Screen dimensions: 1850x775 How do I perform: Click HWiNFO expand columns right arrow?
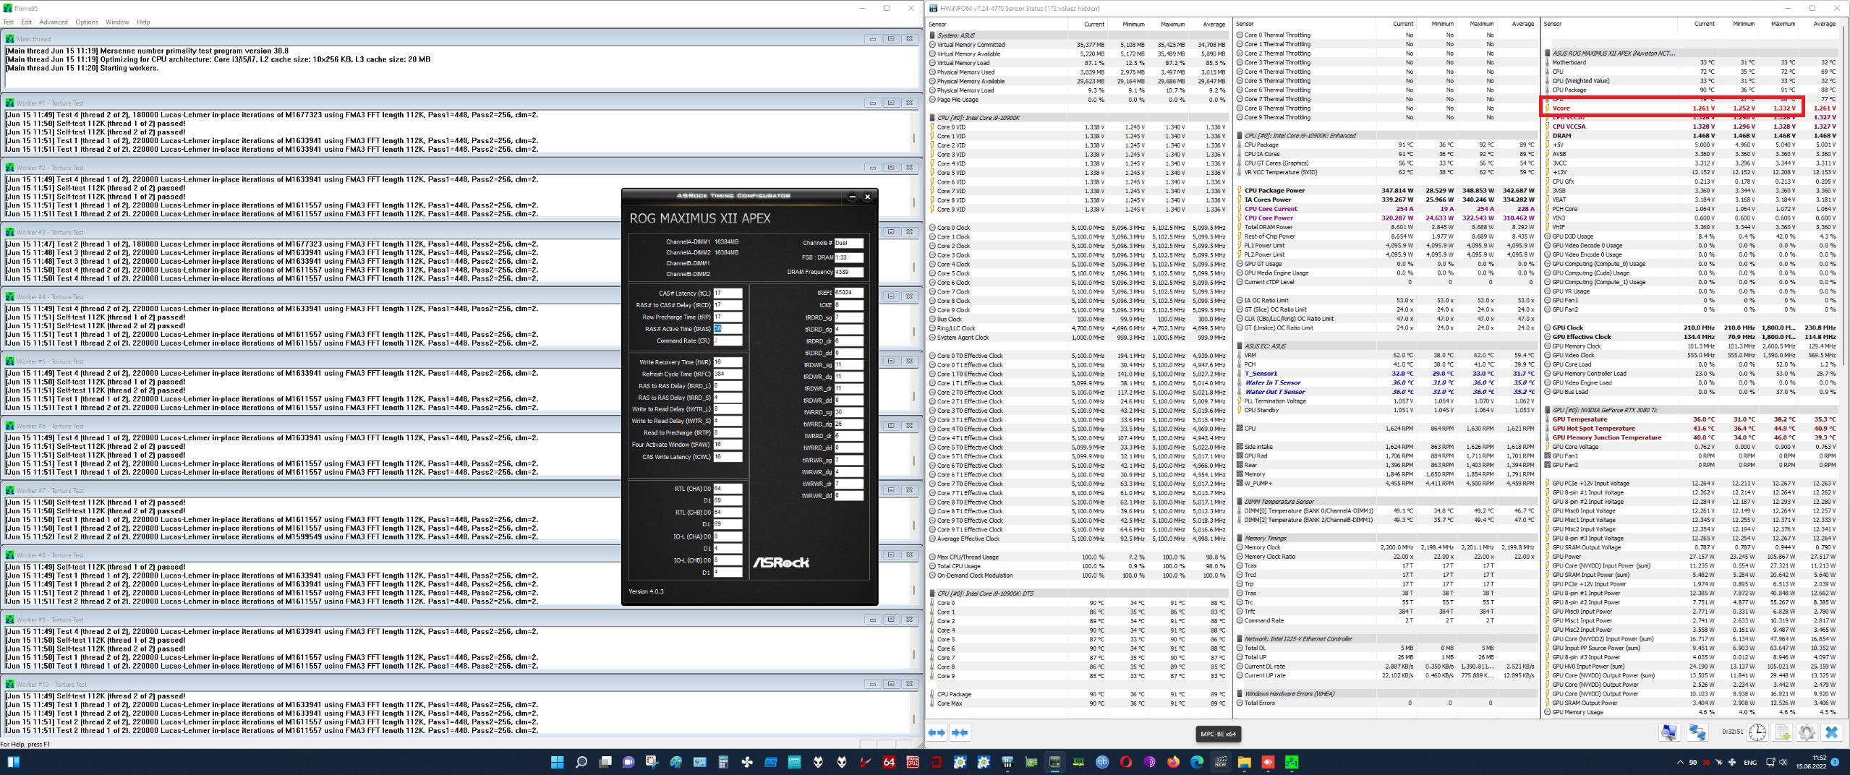[960, 733]
